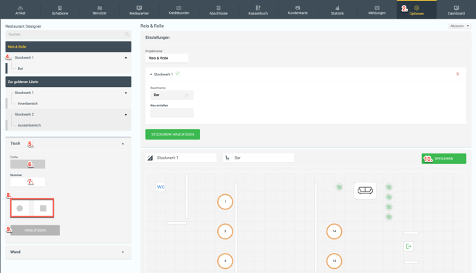Choose the square table shape
Image resolution: width=476 pixels, height=273 pixels.
click(x=43, y=209)
